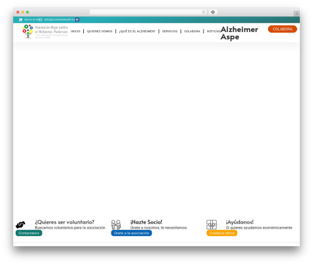Click the red close window button
Viewport: 313px width, 265px height.
(18, 12)
